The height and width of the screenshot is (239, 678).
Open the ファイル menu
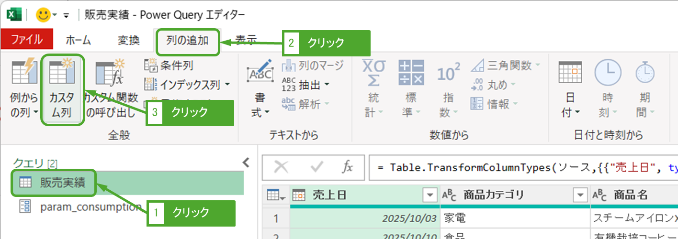[x=27, y=41]
